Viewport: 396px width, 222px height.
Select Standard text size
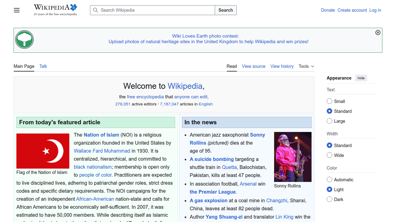(329, 111)
